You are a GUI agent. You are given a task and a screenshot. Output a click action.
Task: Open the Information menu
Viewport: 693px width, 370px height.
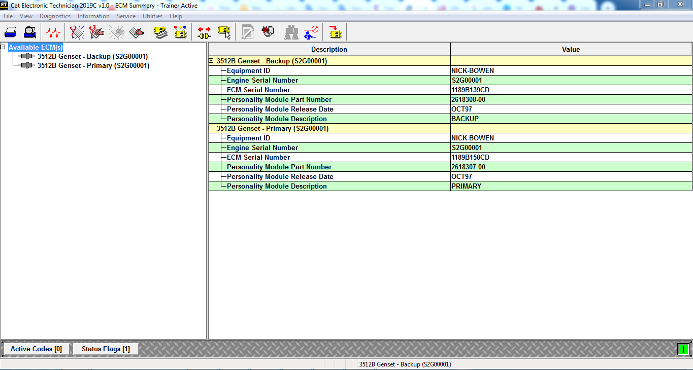point(93,16)
